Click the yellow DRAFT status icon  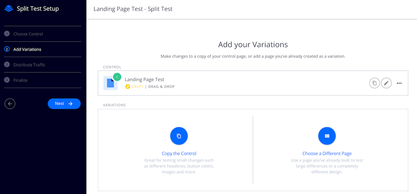pos(128,87)
